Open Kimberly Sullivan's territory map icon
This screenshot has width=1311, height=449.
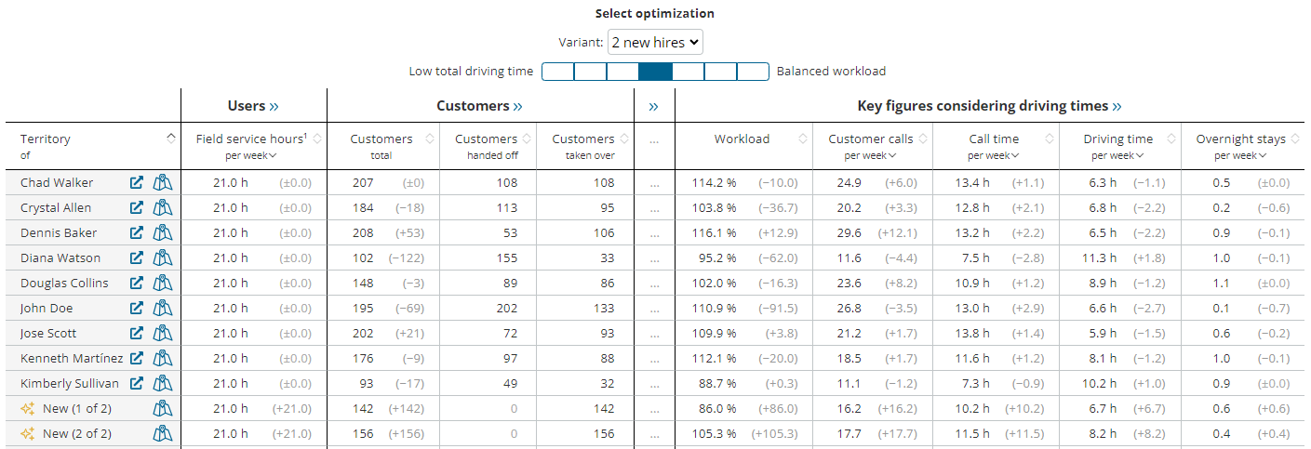click(x=163, y=384)
